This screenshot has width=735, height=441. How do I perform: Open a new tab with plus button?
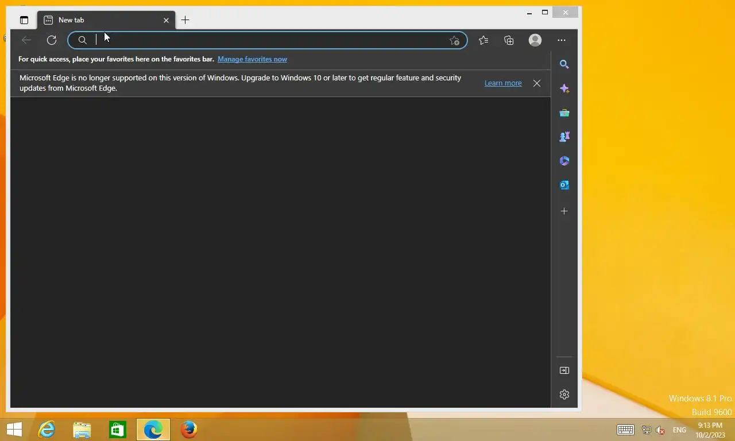(185, 20)
